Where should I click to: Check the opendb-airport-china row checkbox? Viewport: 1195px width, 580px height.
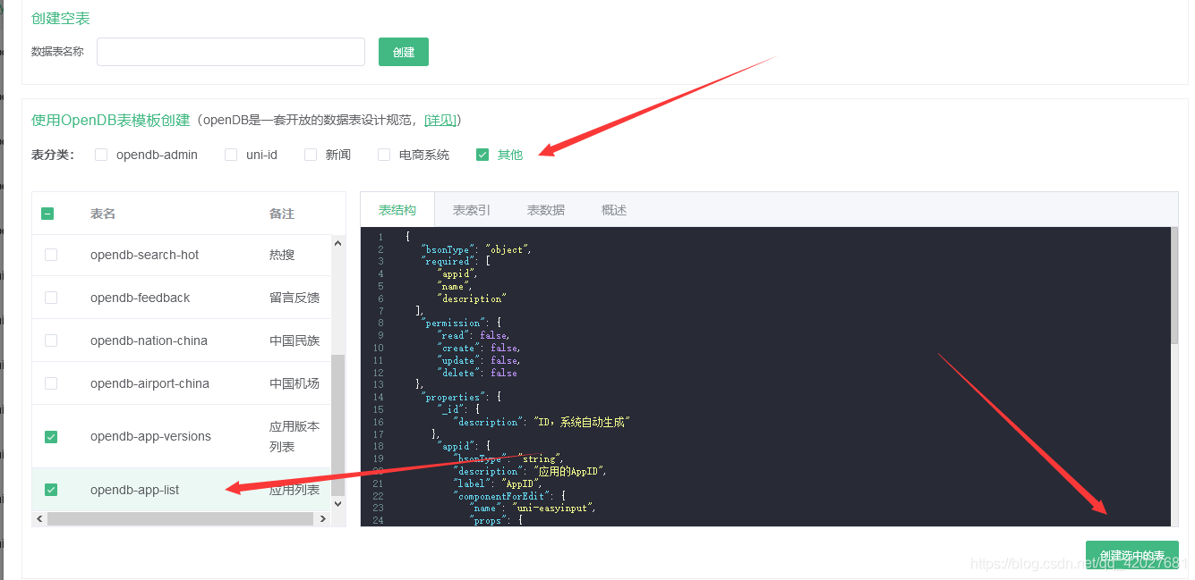(x=51, y=383)
